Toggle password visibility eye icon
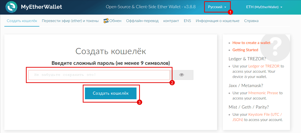This screenshot has height=133, width=301. pyautogui.click(x=182, y=75)
